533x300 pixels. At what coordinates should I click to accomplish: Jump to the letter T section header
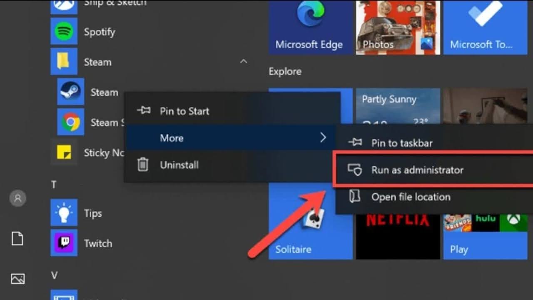(x=54, y=185)
